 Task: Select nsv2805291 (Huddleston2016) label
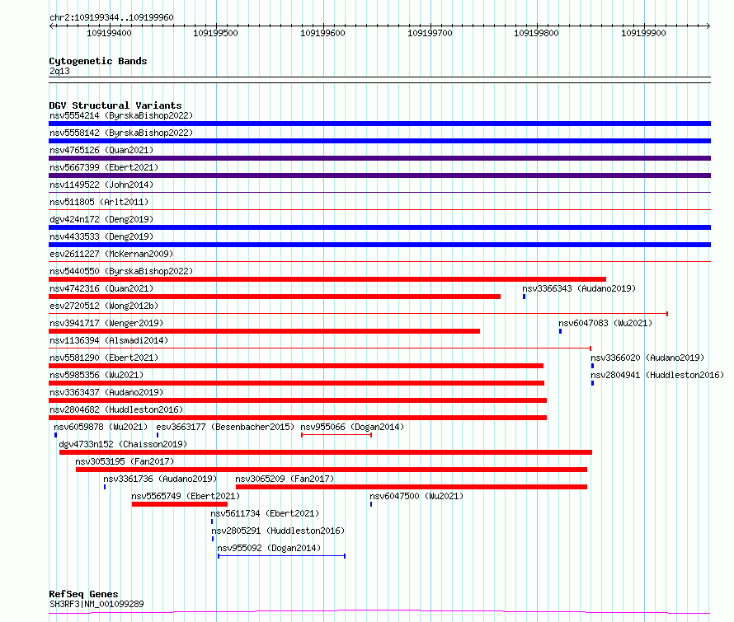[x=278, y=531]
